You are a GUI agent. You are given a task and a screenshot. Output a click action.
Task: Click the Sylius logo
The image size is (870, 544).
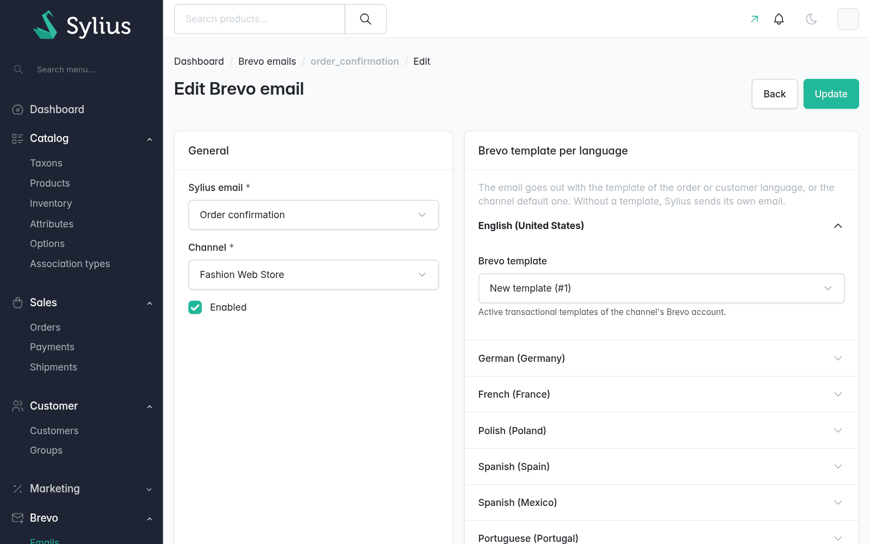(x=82, y=25)
